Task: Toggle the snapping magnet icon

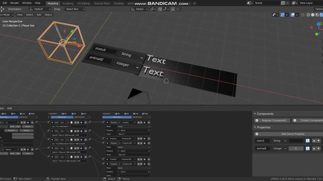Action: [x=160, y=9]
